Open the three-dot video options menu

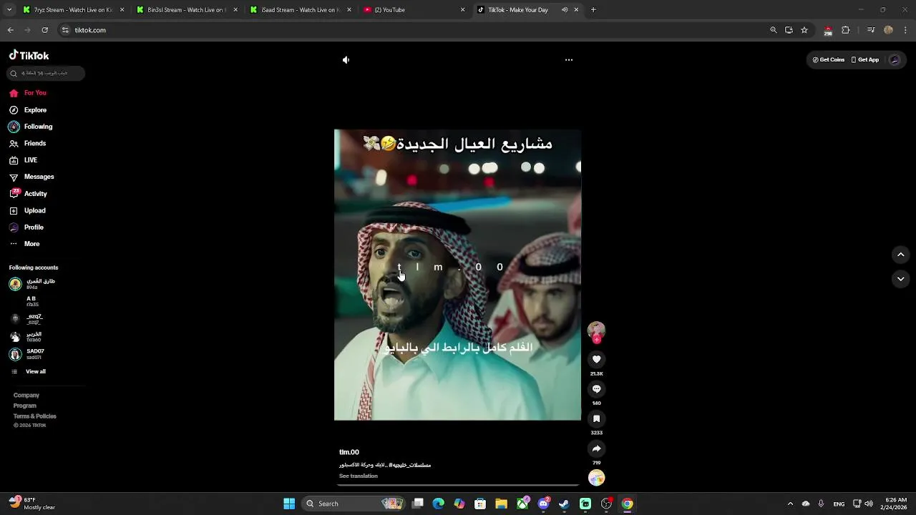(569, 60)
